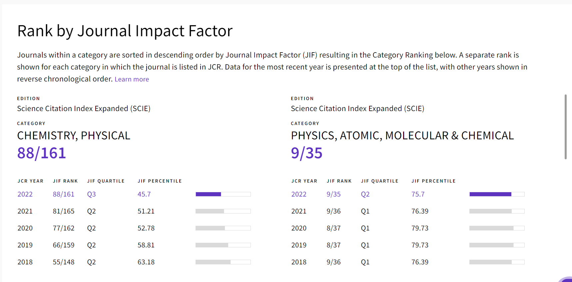Viewport: 572px width, 282px height.
Task: Click PHYSICS, ATOMIC, MOLECULAR & CHEMICAL title
Action: coord(402,136)
